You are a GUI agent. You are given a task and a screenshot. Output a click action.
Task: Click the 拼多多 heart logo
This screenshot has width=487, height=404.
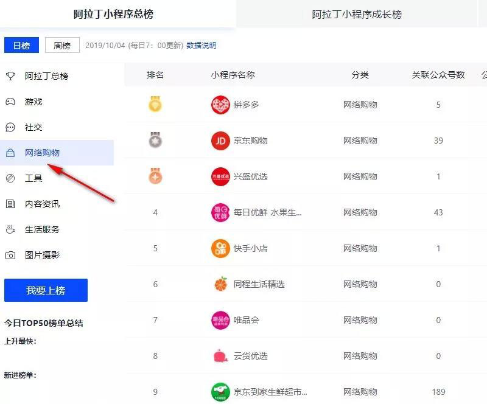coord(220,105)
